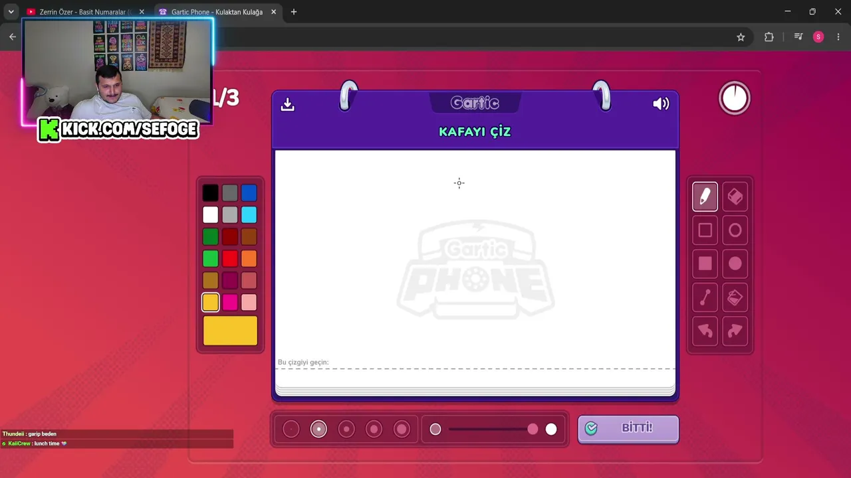
Task: Adjust the opacity slider handle
Action: click(533, 430)
